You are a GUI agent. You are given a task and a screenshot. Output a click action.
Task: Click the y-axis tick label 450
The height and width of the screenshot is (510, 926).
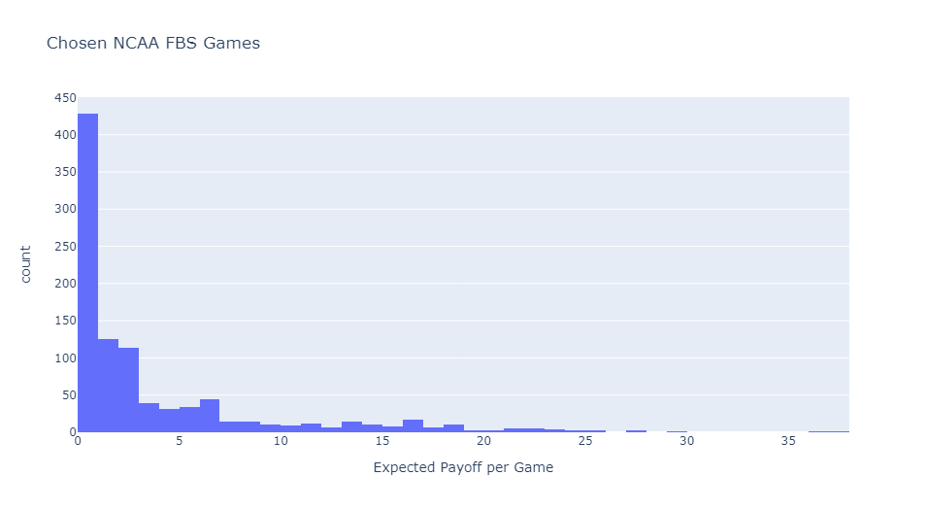tap(65, 98)
